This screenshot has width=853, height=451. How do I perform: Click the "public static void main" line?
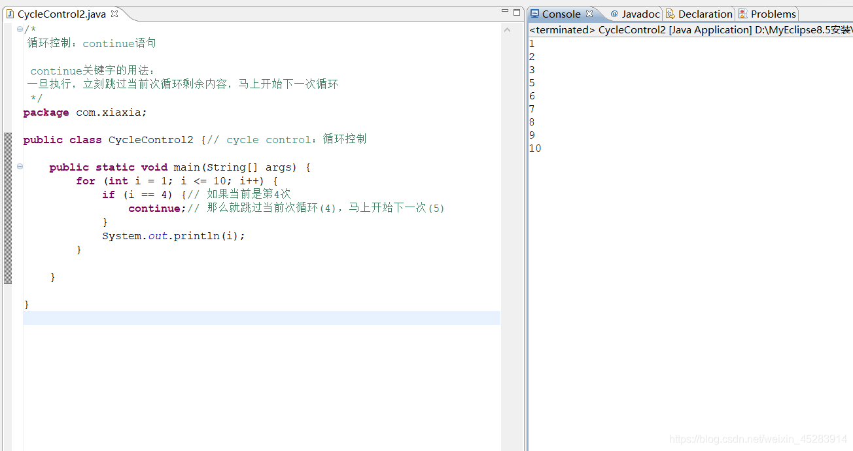[180, 167]
